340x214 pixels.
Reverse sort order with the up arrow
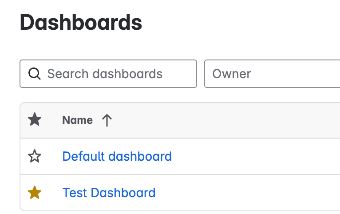(107, 120)
